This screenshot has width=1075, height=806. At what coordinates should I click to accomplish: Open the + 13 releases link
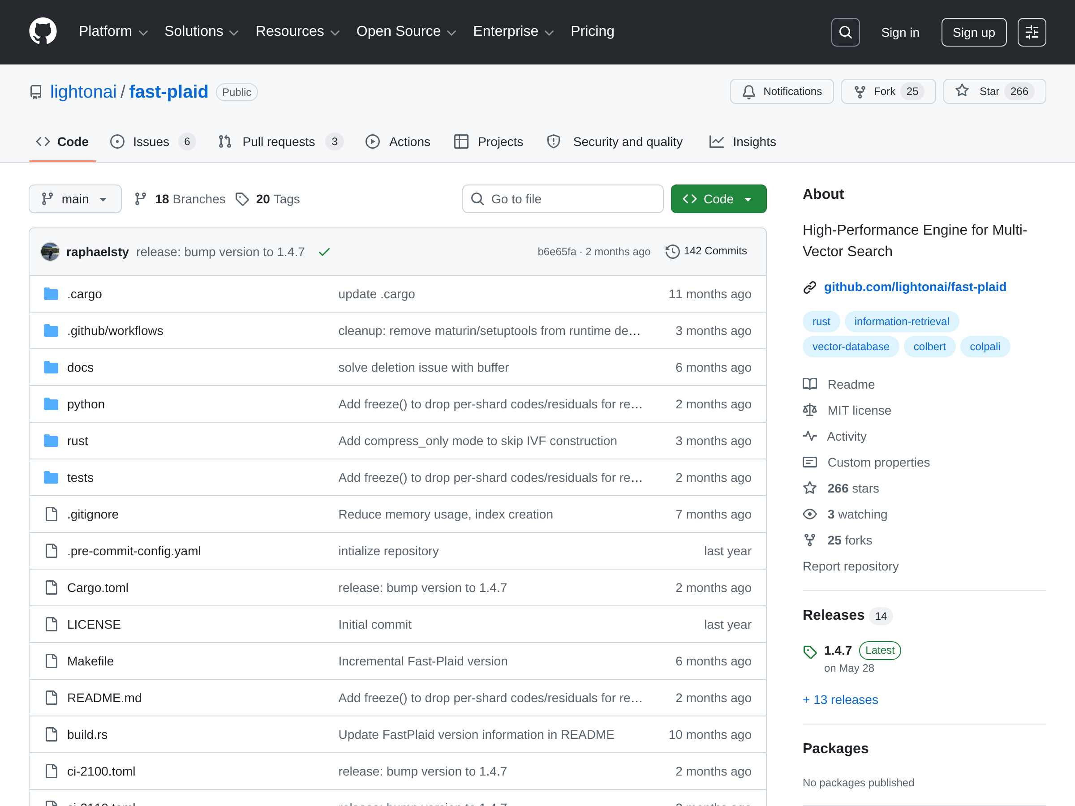[x=840, y=699]
